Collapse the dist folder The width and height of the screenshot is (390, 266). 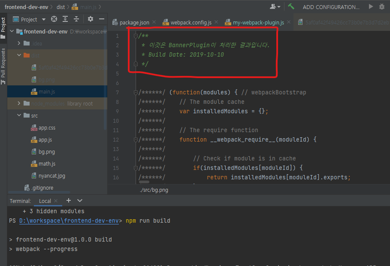coord(19,55)
